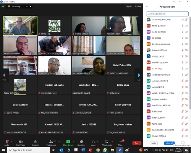The height and width of the screenshot is (153, 191).
Task: Open the Apps icon in toolbar
Action: point(93,143)
